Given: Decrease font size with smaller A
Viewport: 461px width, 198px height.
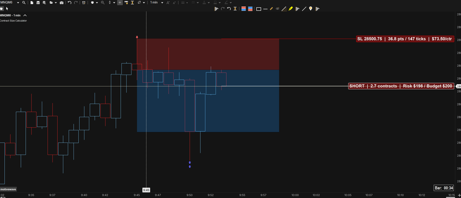Looking at the screenshot, I should (x=174, y=3).
